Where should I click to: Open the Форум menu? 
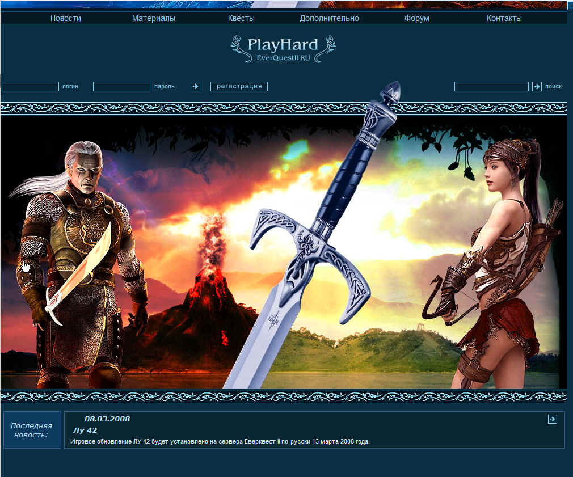tap(416, 18)
